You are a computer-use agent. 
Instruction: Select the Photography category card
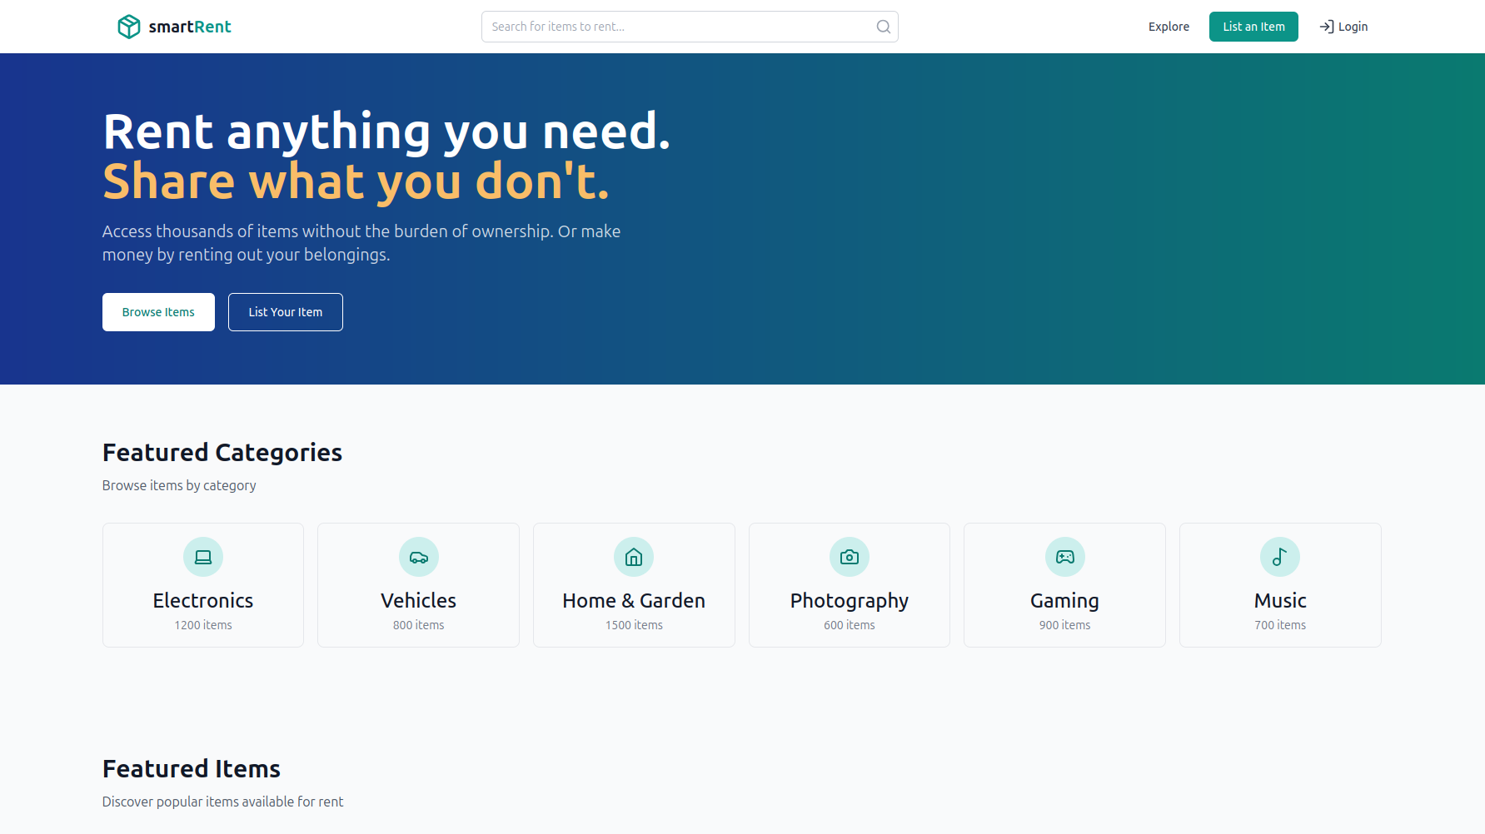pos(849,584)
